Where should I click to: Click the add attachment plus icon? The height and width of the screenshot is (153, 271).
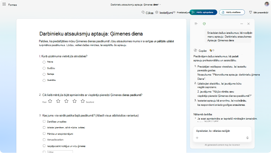(x=197, y=138)
